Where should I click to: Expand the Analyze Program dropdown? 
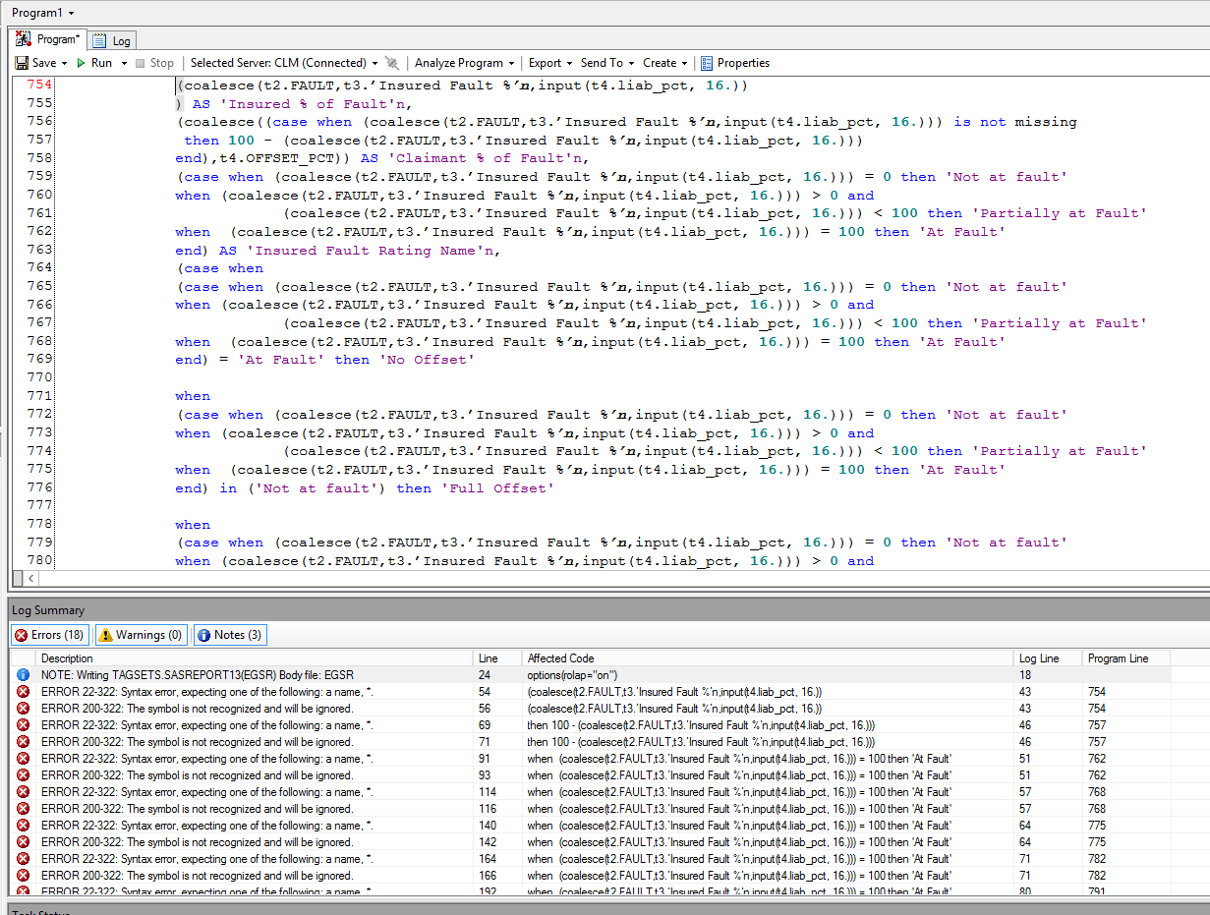512,63
